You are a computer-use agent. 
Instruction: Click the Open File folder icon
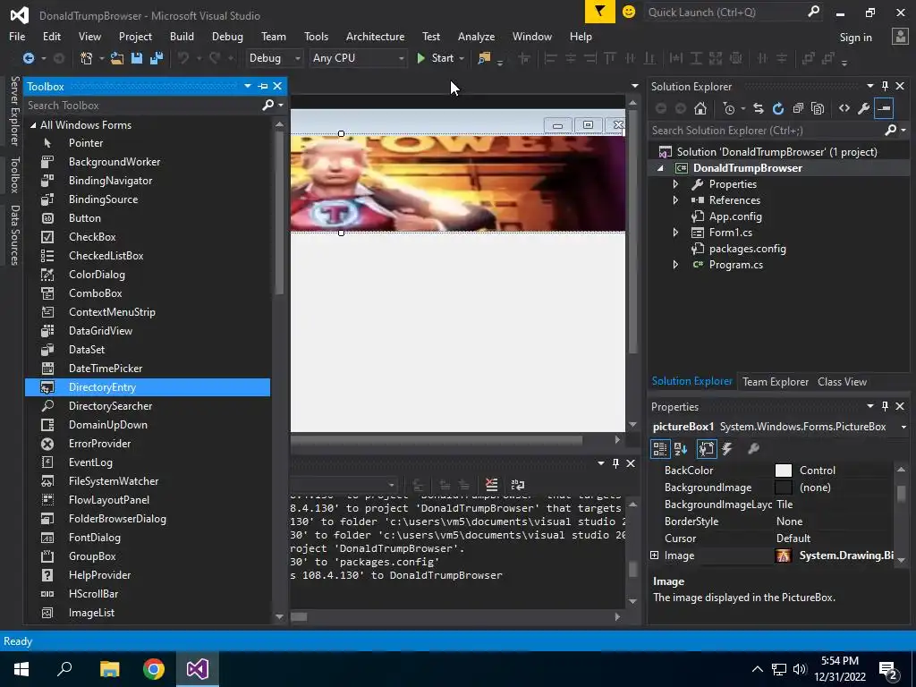(x=117, y=58)
